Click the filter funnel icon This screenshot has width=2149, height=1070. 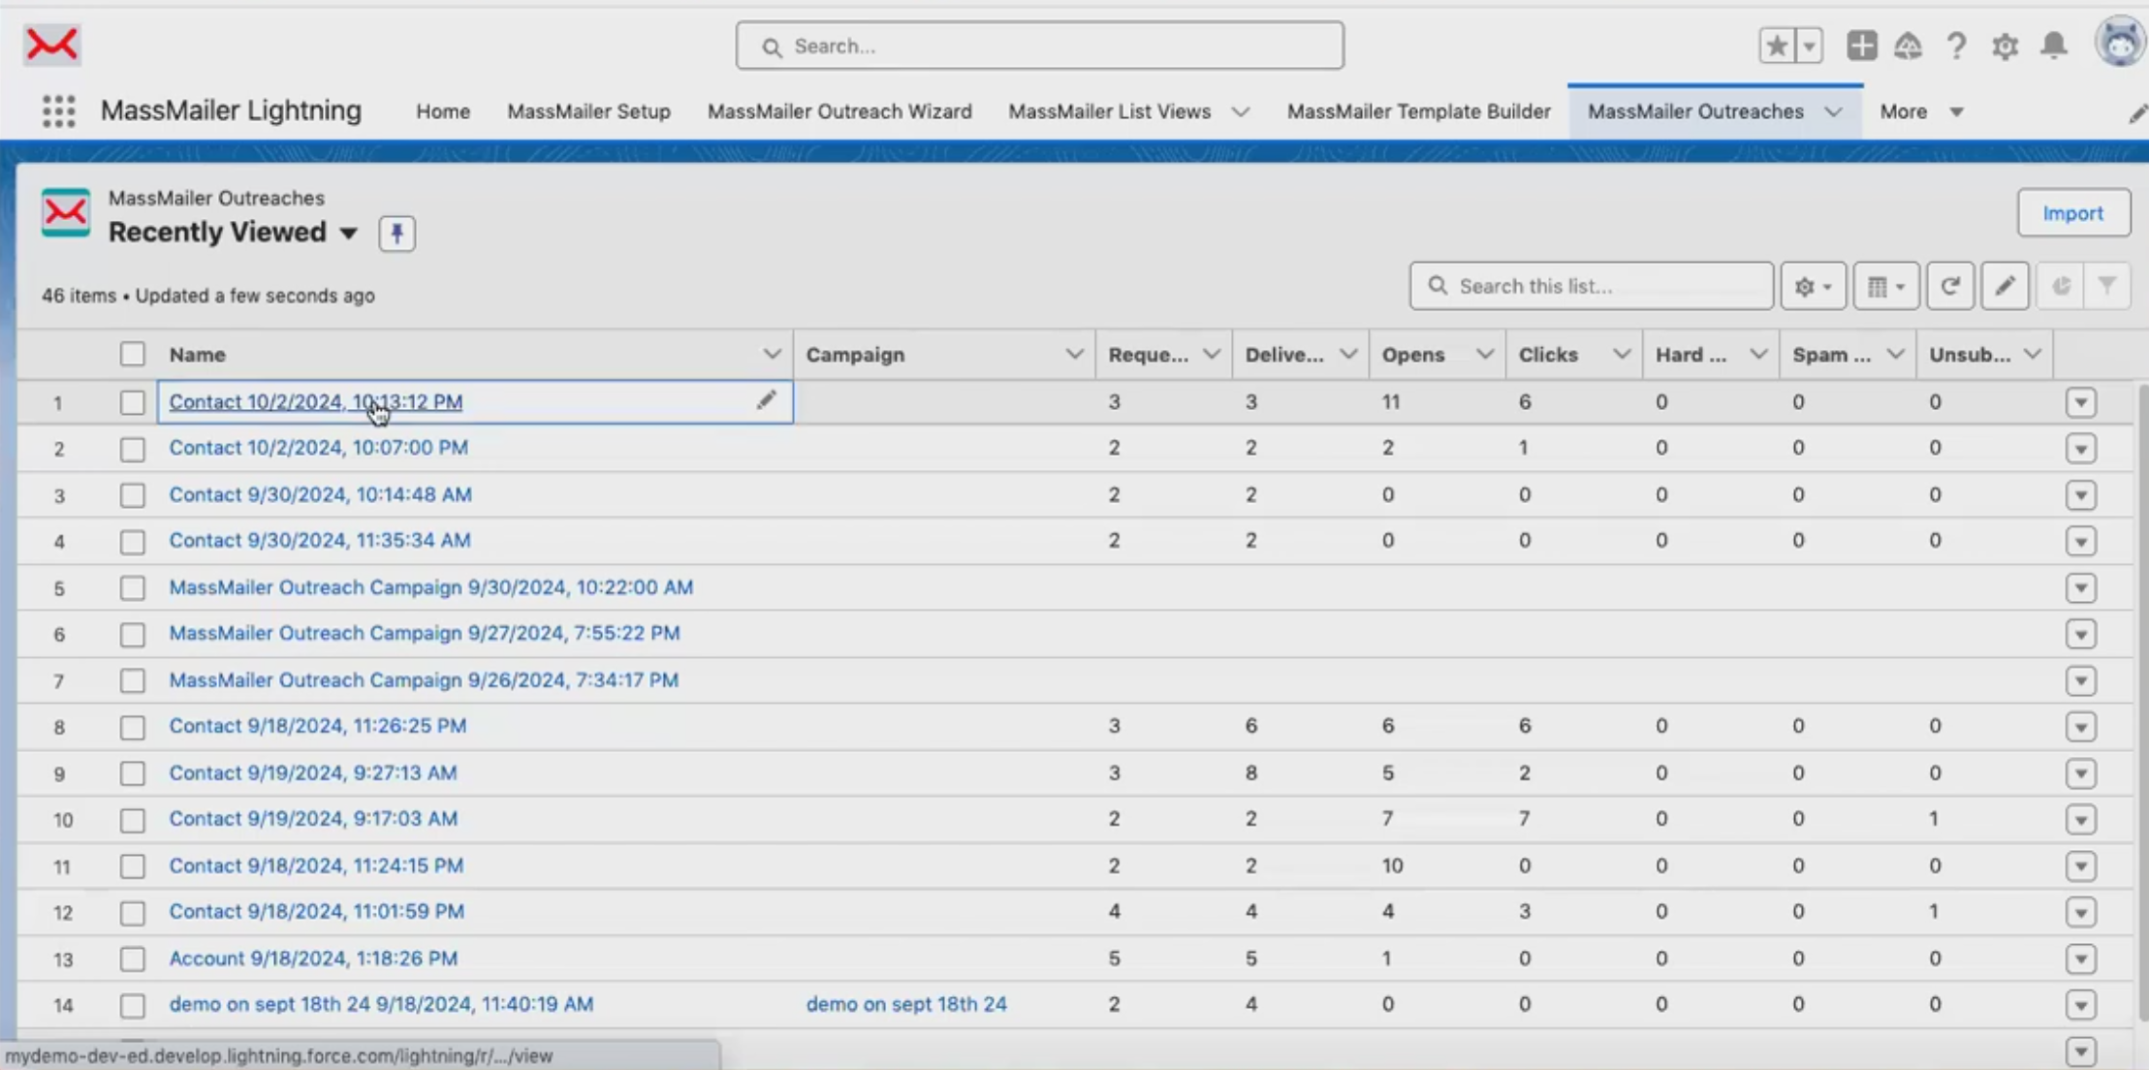point(2106,286)
